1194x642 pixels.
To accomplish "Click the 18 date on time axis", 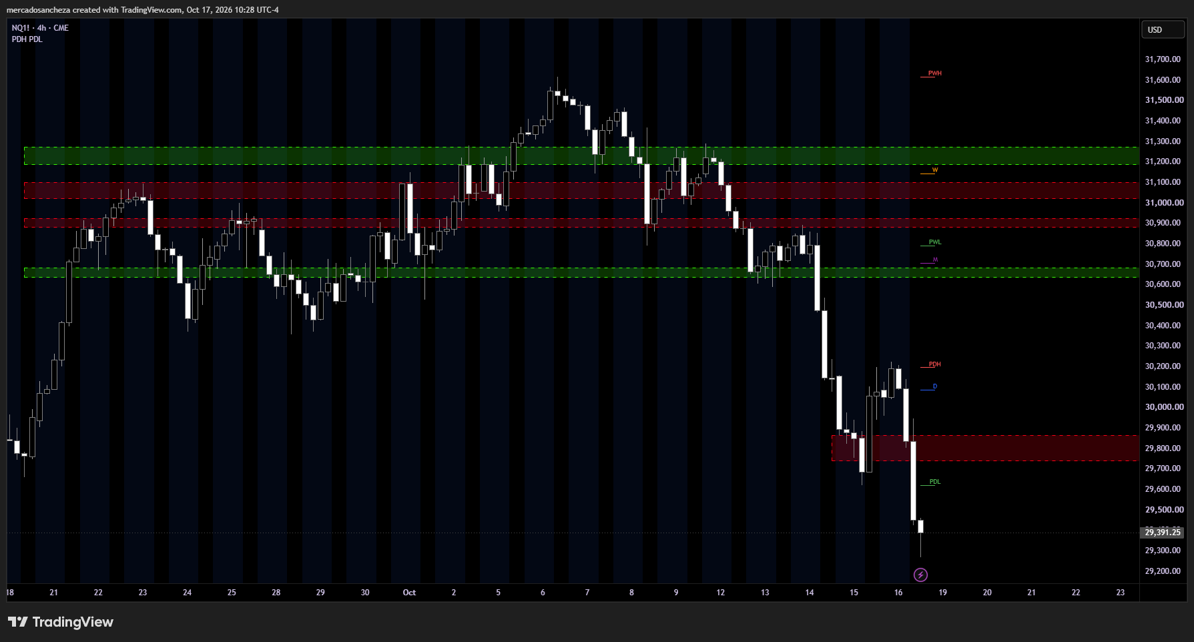I will [x=10, y=593].
